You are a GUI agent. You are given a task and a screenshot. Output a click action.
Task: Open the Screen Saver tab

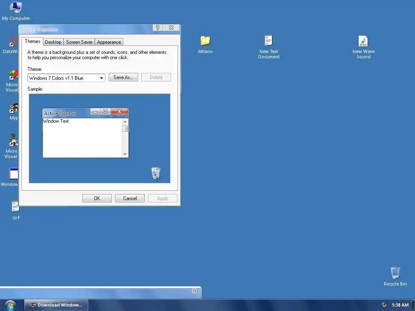(x=79, y=42)
